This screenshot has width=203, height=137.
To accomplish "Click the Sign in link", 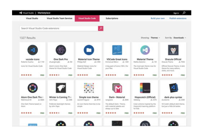I will pos(176,13).
